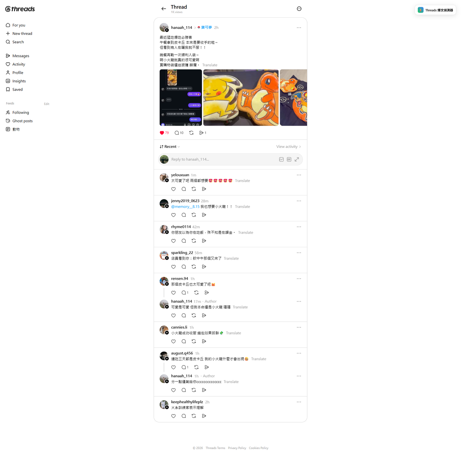The width and height of the screenshot is (461, 456).
Task: Open the Threads Terms link
Action: (x=215, y=448)
